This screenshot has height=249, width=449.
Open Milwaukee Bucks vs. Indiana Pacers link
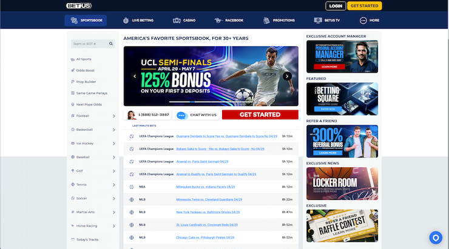[x=206, y=187]
